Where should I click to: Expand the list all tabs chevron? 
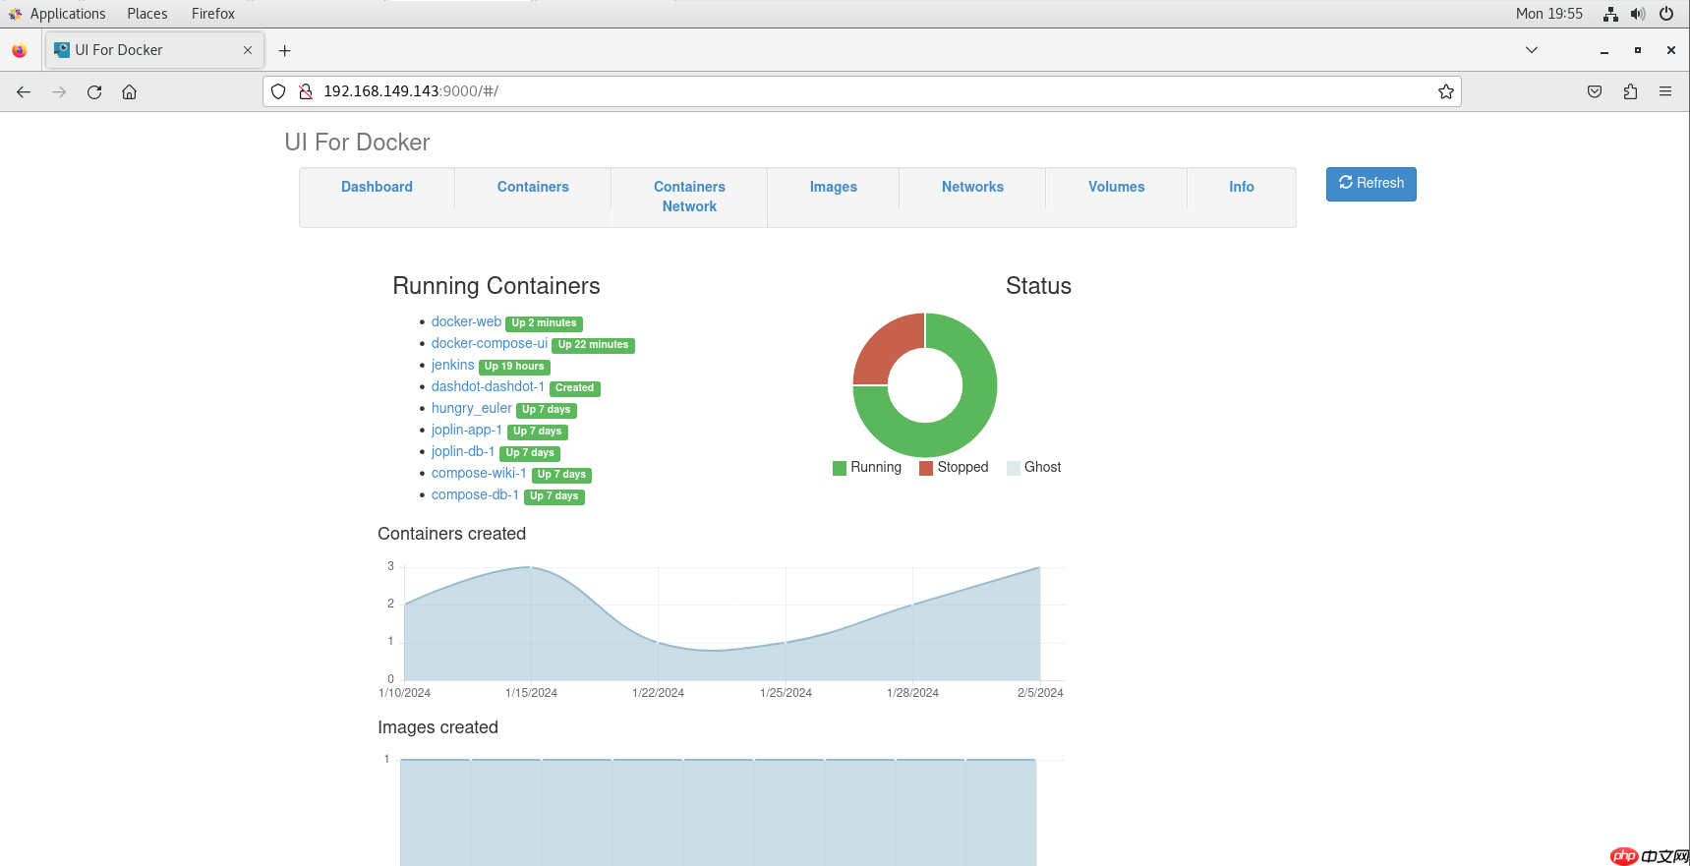1532,50
